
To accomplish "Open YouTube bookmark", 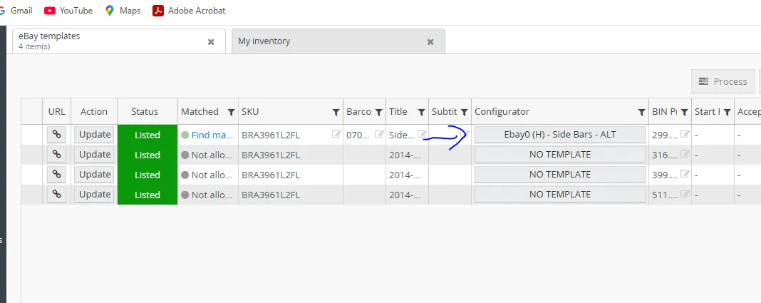I will (68, 10).
